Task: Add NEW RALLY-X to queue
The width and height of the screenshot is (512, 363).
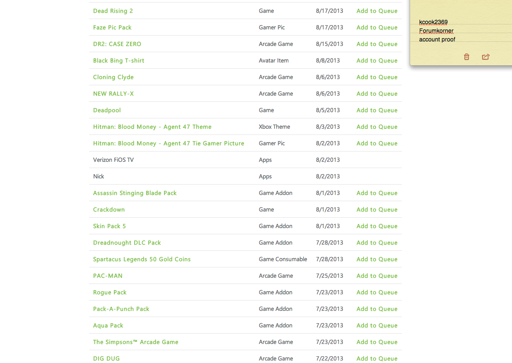Action: [x=377, y=94]
